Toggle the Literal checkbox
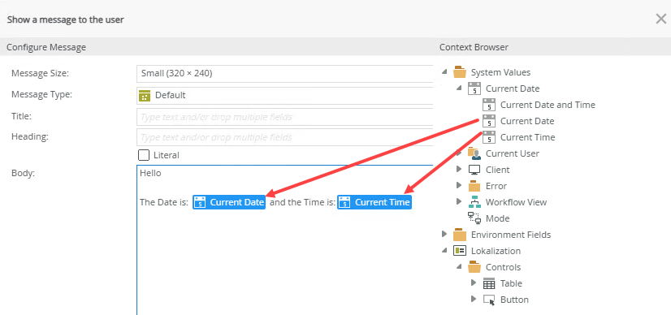 coord(144,155)
